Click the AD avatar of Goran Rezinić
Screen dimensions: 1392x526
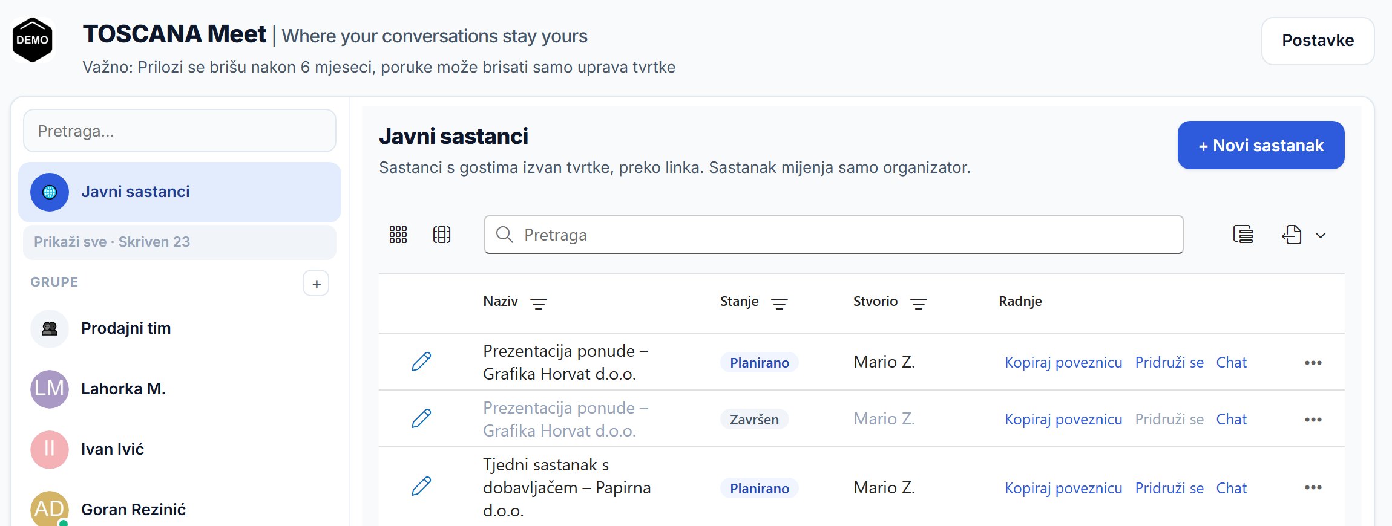[50, 508]
